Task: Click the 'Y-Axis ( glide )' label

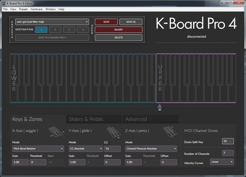Action: pyautogui.click(x=80, y=131)
